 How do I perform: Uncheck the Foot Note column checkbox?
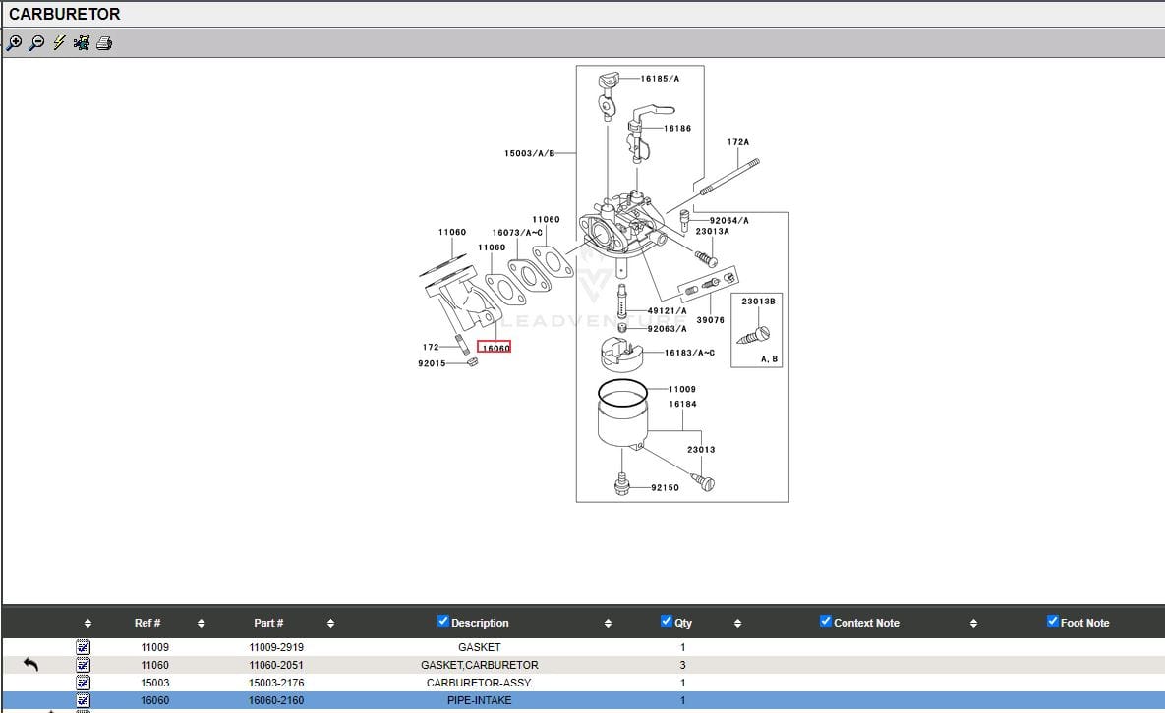(1052, 622)
